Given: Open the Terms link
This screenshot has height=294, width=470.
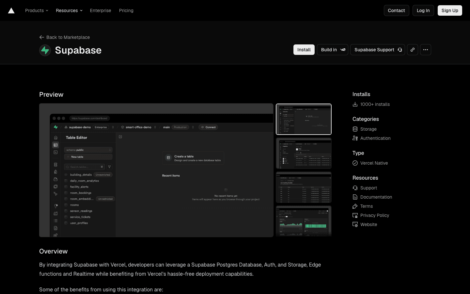Looking at the screenshot, I should coord(363,206).
